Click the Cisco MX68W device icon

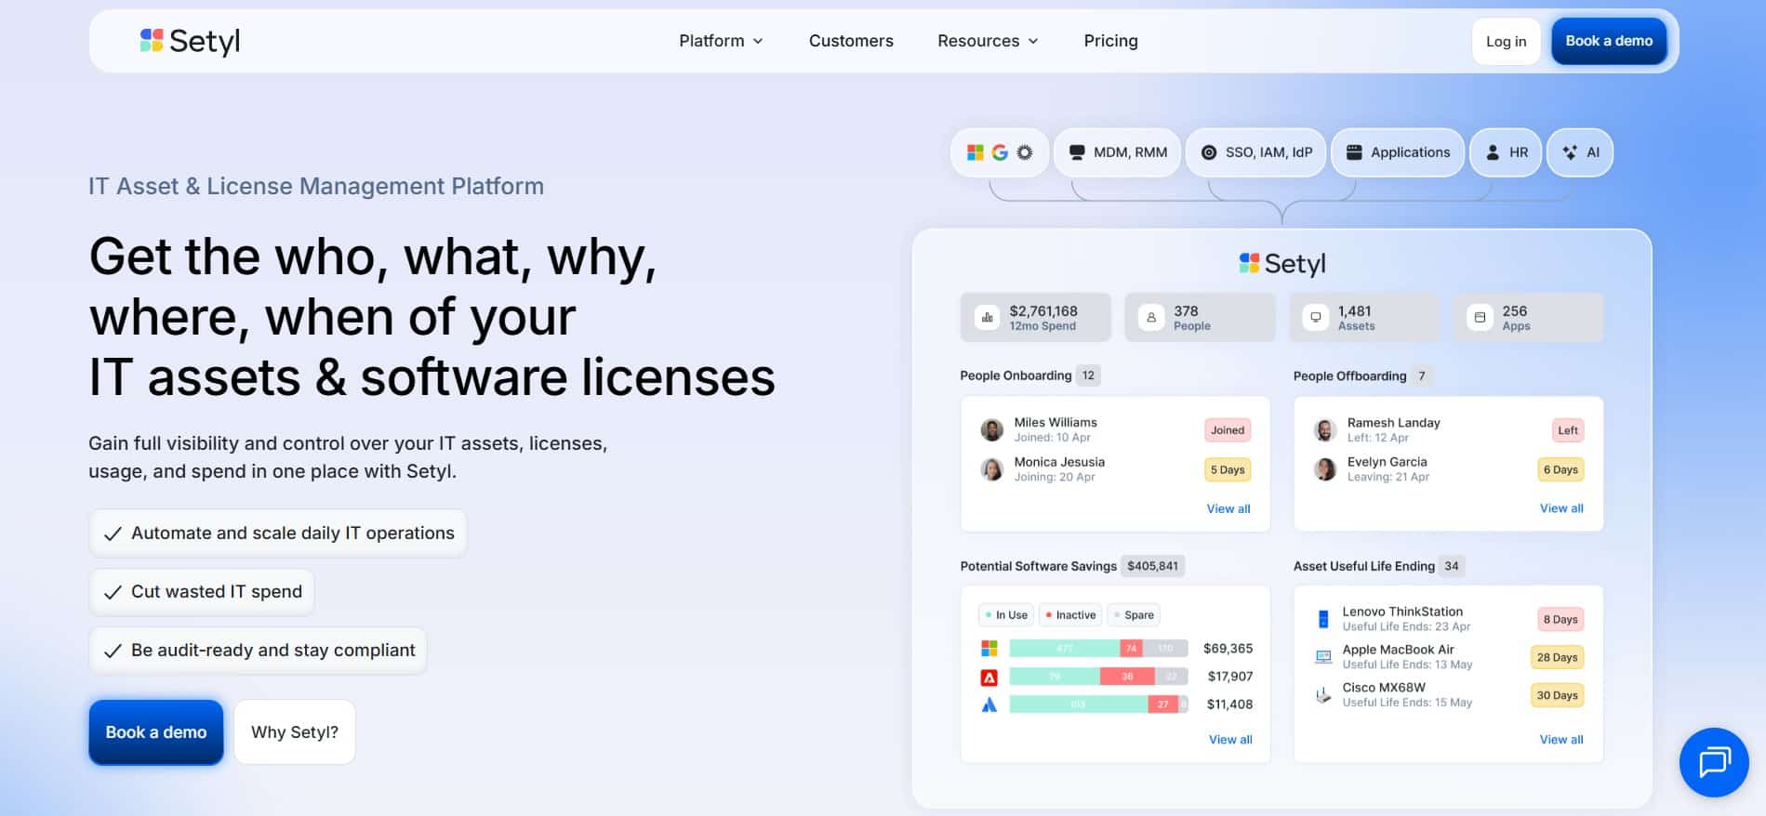coord(1323,695)
